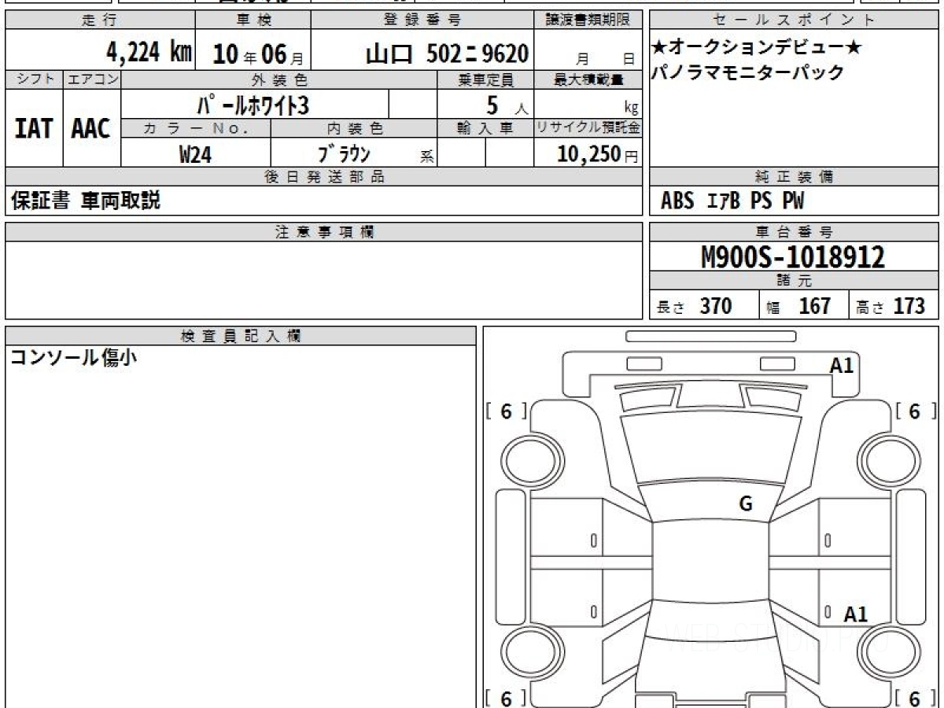944x708 pixels.
Task: Click the G mark on the windshield diagram
Action: [746, 504]
